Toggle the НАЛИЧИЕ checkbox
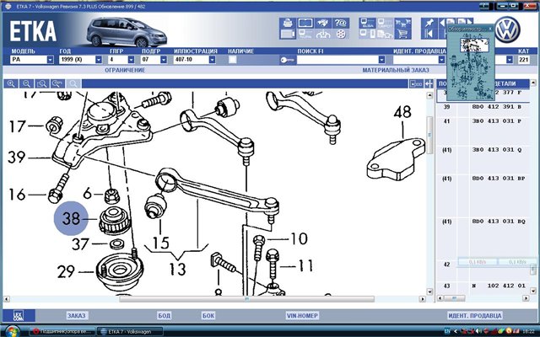The height and width of the screenshot is (337, 540). click(x=233, y=60)
